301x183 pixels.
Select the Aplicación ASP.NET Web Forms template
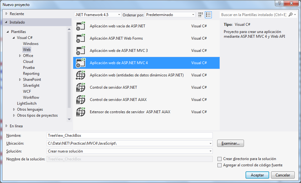[146, 38]
